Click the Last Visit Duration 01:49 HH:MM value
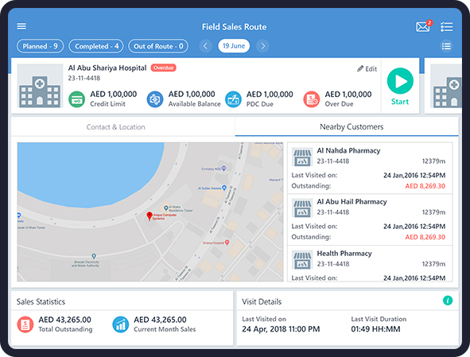This screenshot has height=357, width=470. click(375, 329)
